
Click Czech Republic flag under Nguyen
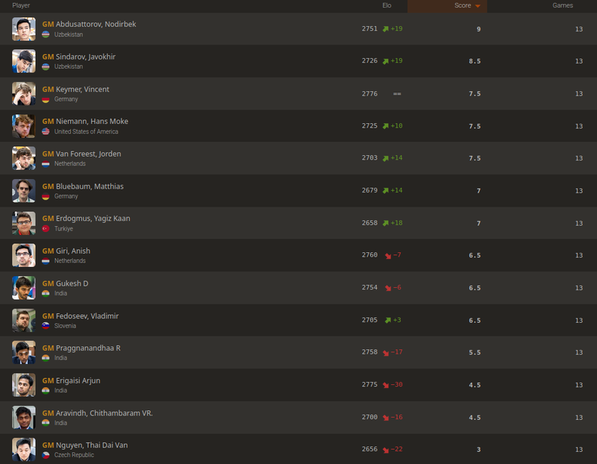pyautogui.click(x=46, y=455)
